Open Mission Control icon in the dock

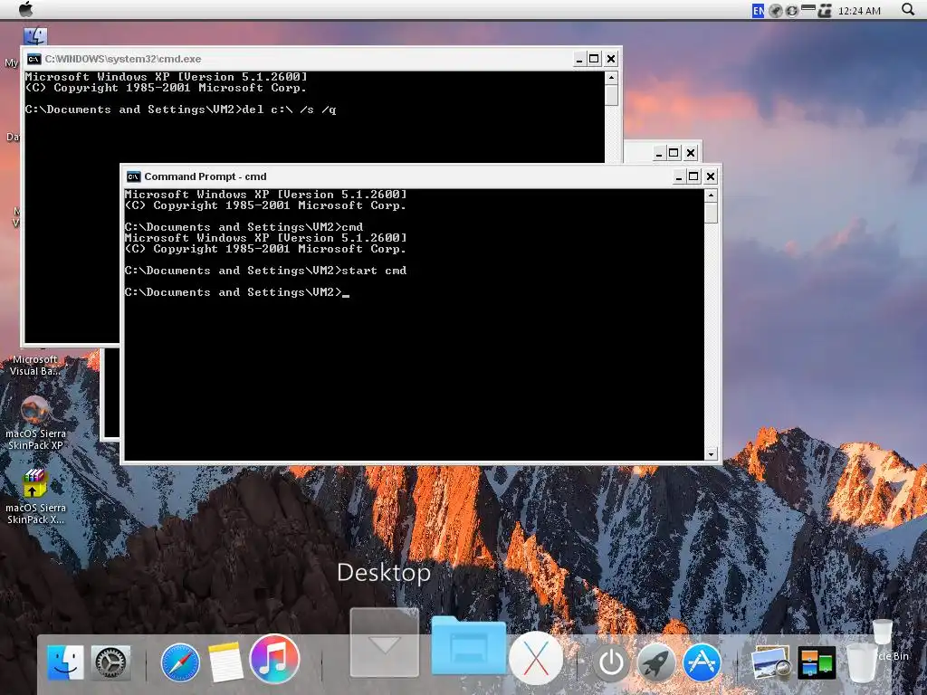(x=816, y=662)
